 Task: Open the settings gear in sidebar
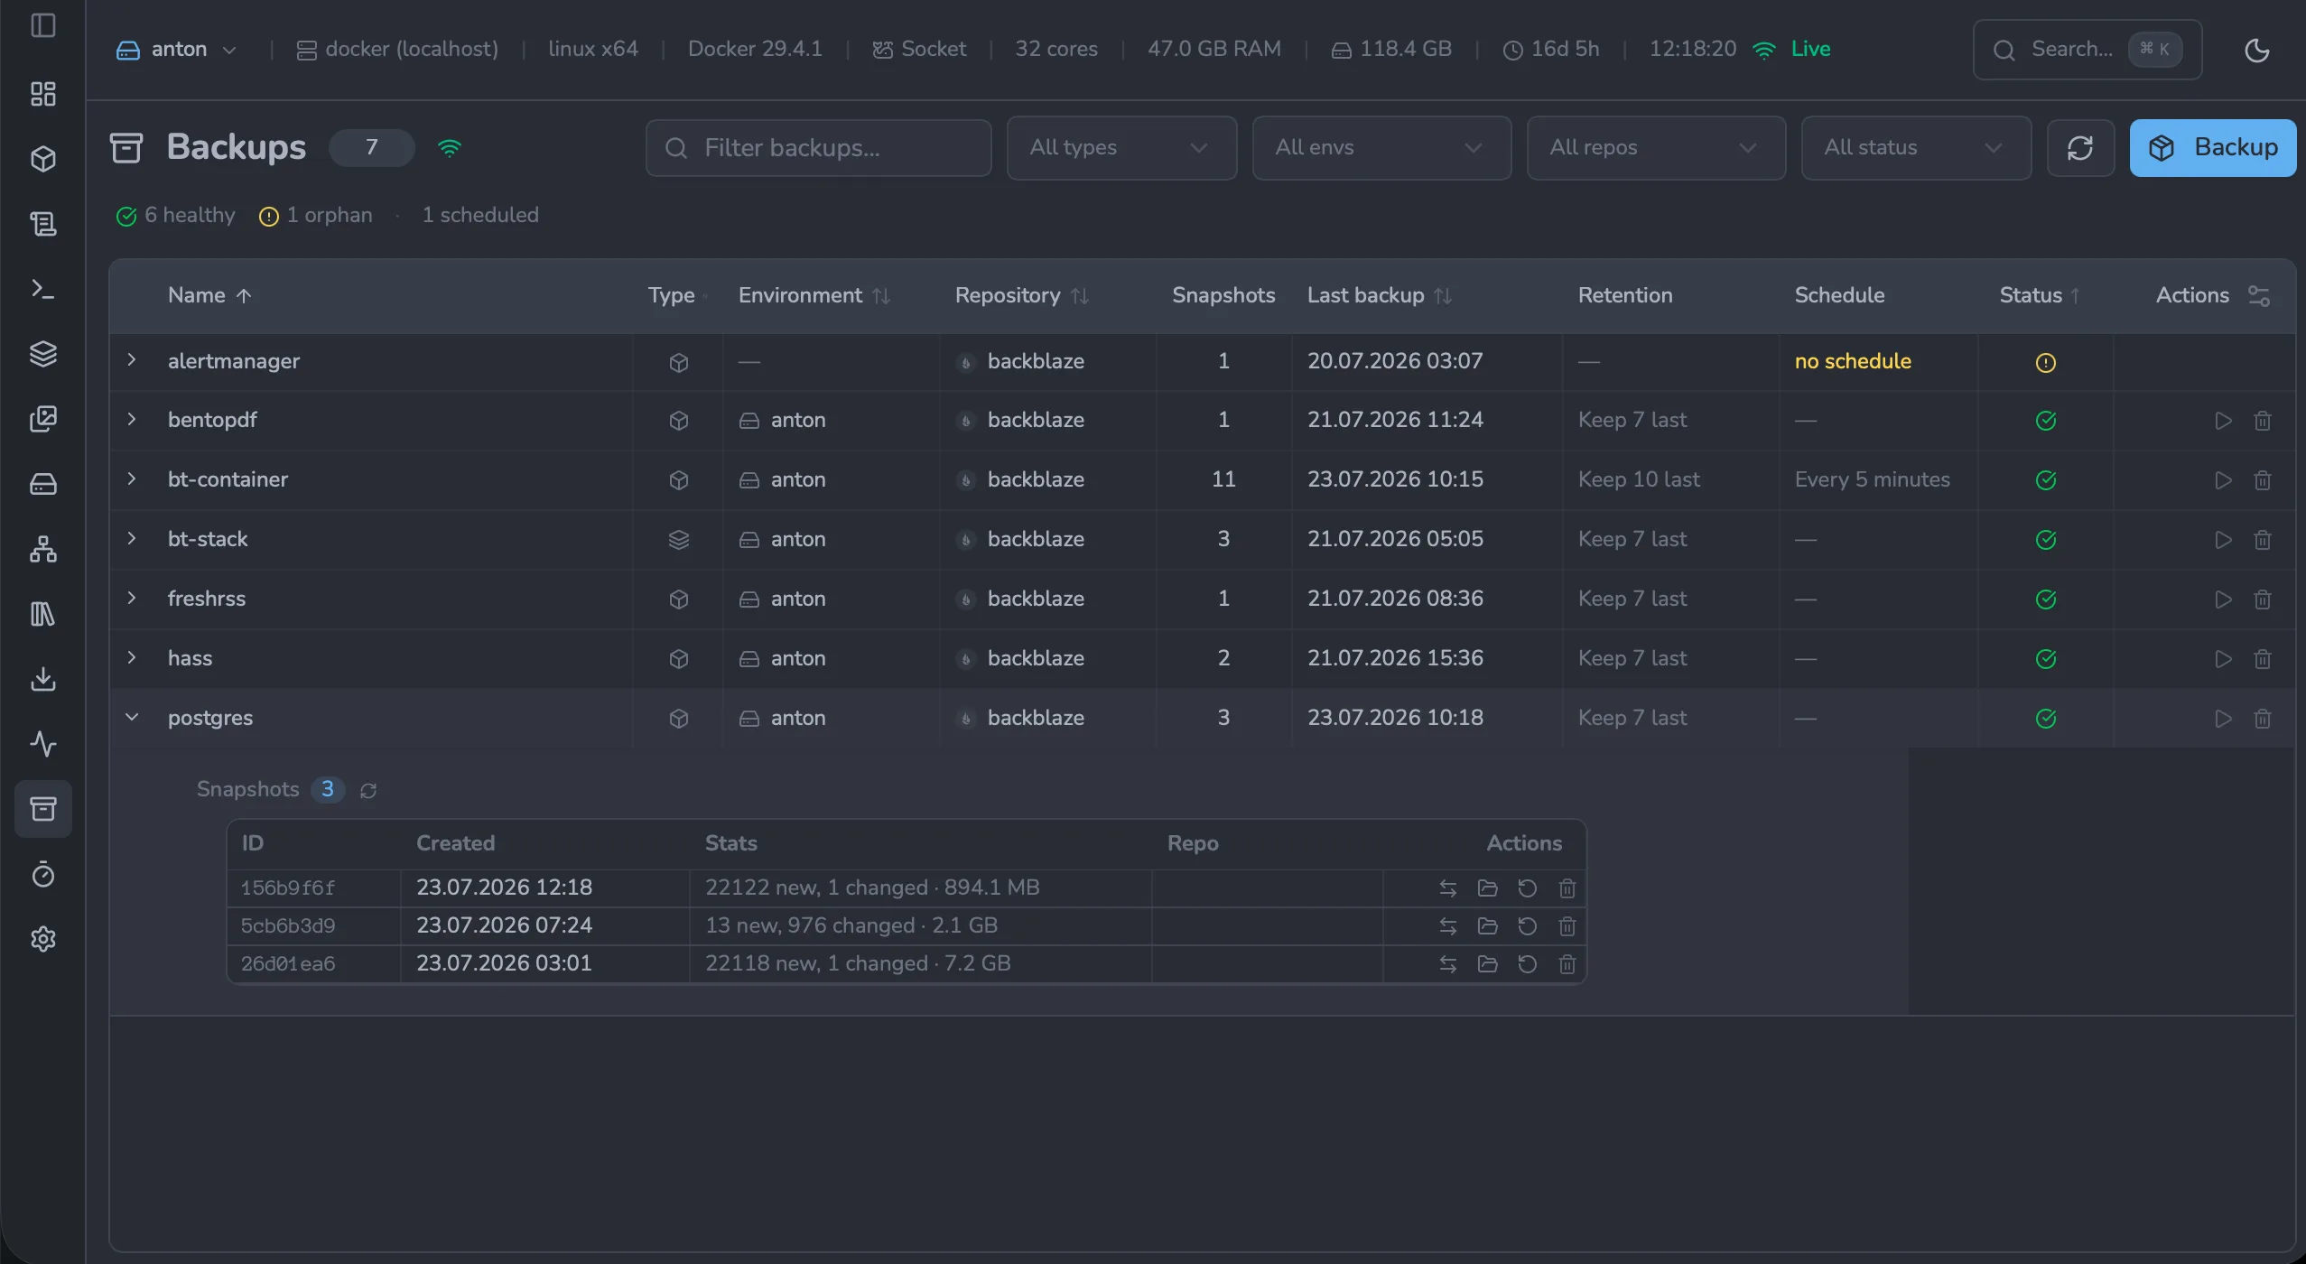[43, 939]
